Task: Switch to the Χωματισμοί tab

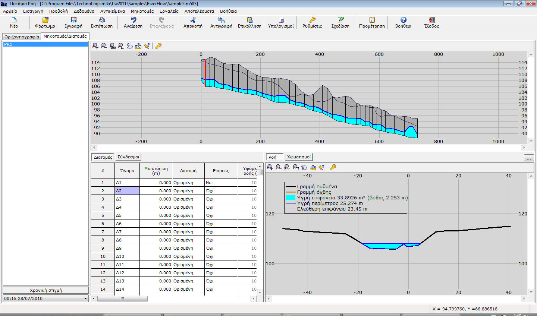Action: coord(299,157)
